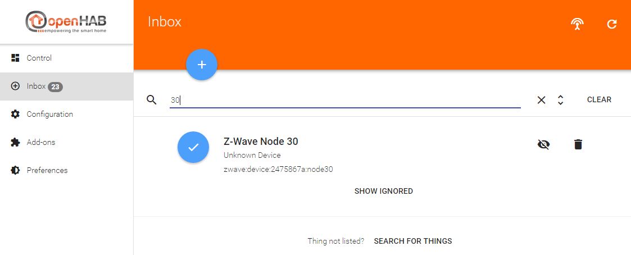631x255 pixels.
Task: Click the CLEAR button
Action: click(599, 100)
